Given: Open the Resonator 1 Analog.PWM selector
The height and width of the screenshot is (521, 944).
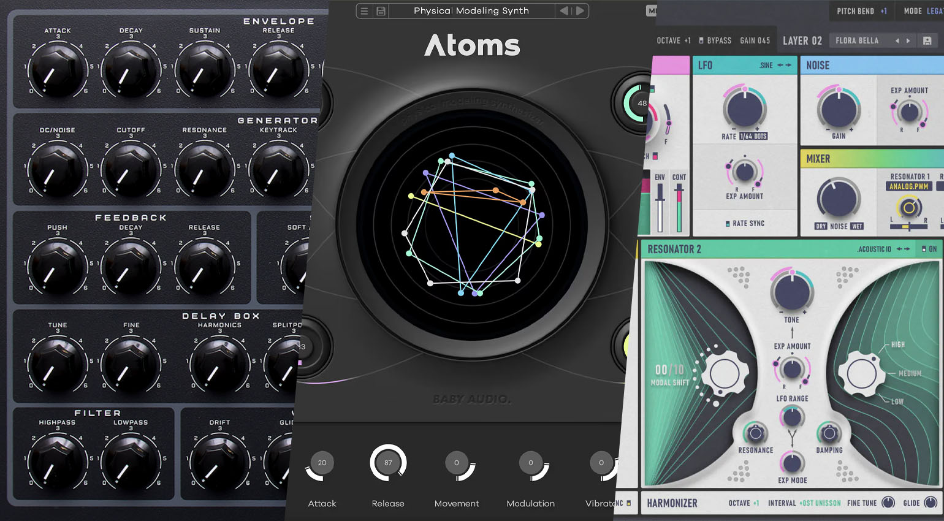Looking at the screenshot, I should click(x=909, y=186).
